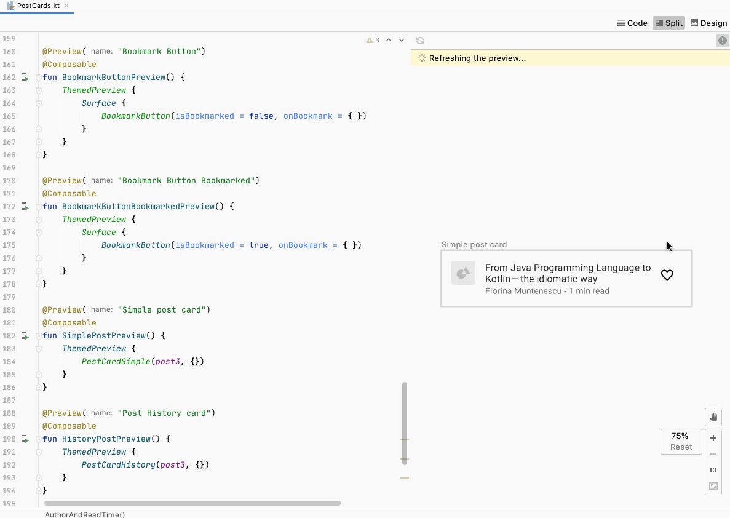Collapse ThemedPreview block at line 163

(x=39, y=90)
